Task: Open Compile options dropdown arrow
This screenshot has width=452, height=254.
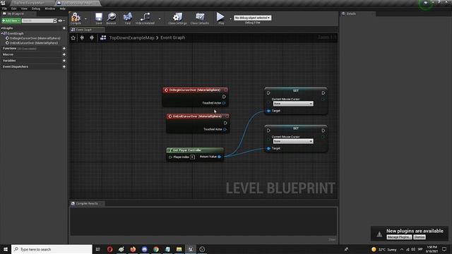Action: point(85,19)
